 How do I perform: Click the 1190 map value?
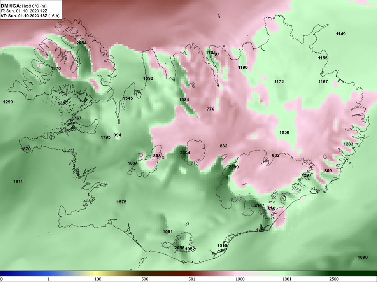point(243,67)
